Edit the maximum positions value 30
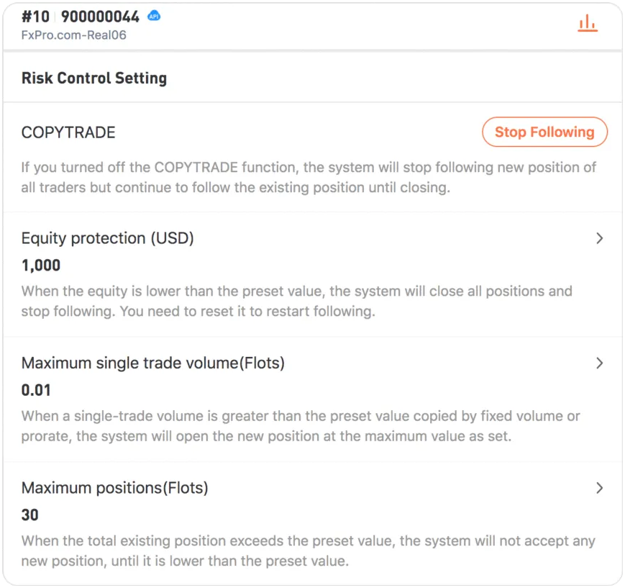 pos(30,515)
